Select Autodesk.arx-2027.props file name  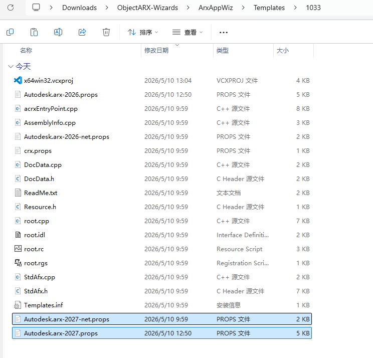pos(61,333)
